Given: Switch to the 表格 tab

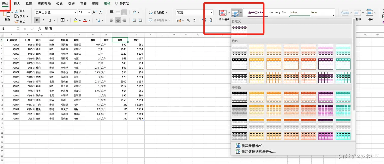Looking at the screenshot, I should pyautogui.click(x=107, y=4).
